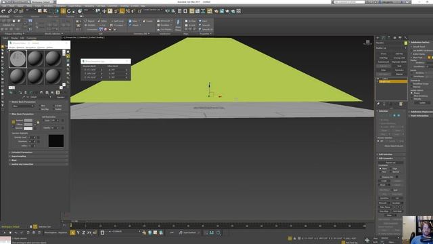Toggle the Percent Snap icon
Viewport: 433px width, 244px height.
(128, 11)
